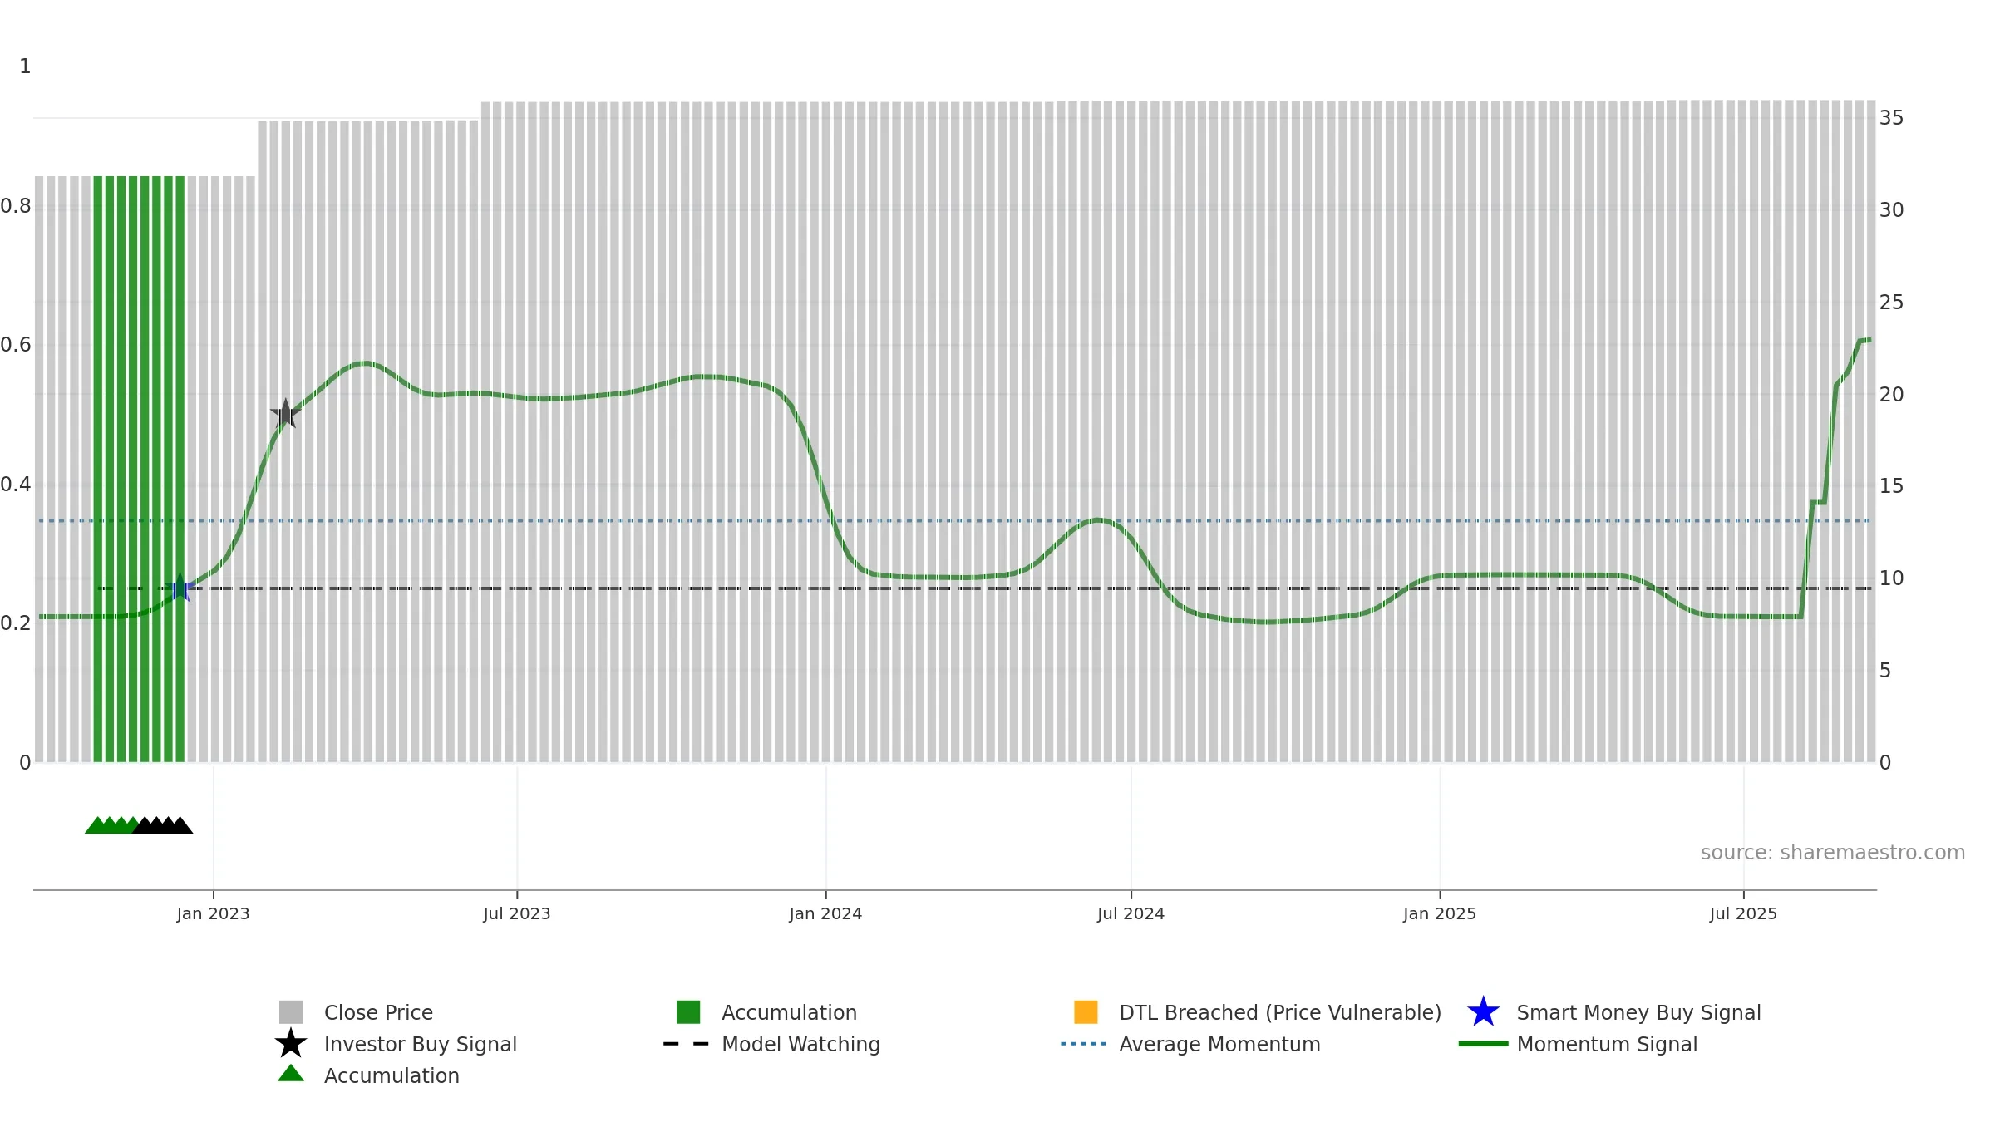Click the blue star marker on the chart
The width and height of the screenshot is (1995, 1122).
(180, 588)
